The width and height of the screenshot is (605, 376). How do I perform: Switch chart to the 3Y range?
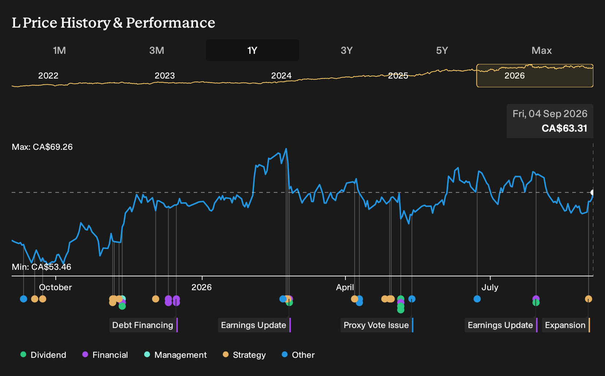click(x=347, y=50)
